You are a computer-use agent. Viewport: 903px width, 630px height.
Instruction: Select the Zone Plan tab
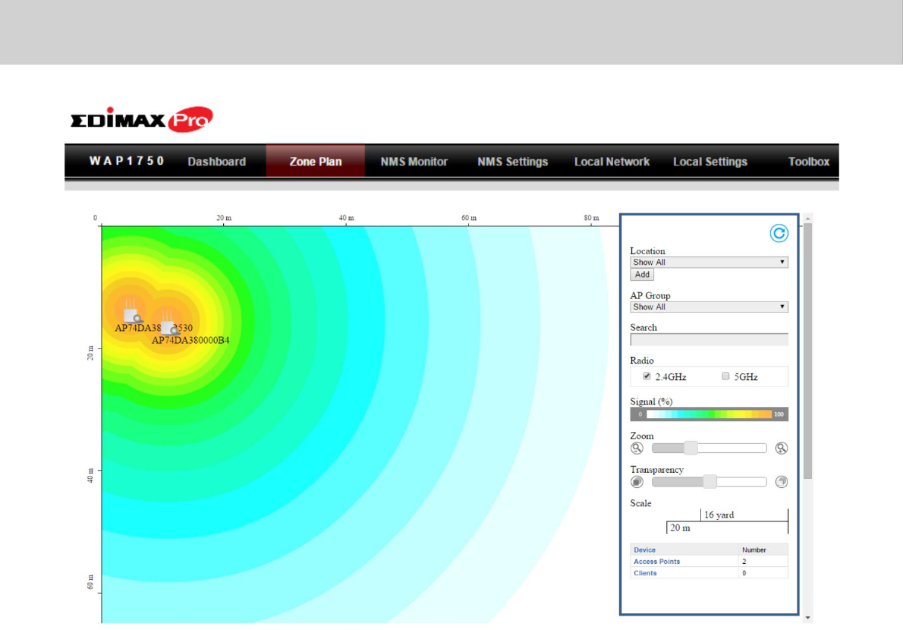pos(316,162)
